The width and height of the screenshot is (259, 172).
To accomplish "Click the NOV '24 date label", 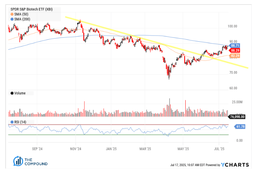I will tap(76, 149).
